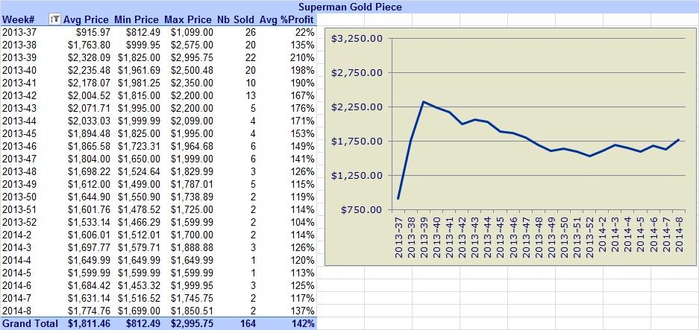Click the $750.00 chart axis label

[362, 210]
